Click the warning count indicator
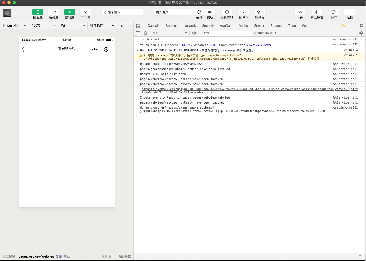 click(x=345, y=26)
